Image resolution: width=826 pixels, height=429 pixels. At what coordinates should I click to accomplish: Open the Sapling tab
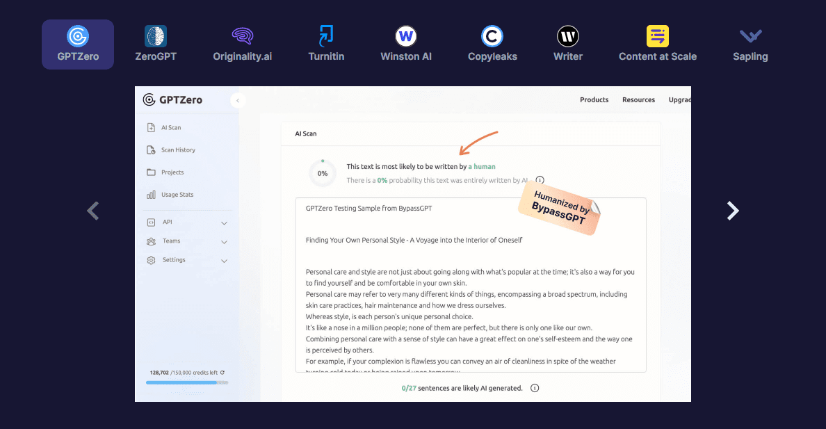tap(750, 44)
